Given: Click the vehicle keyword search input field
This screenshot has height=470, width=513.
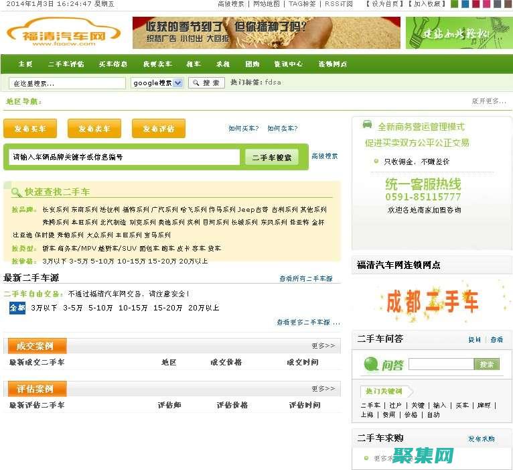Looking at the screenshot, I should pyautogui.click(x=125, y=157).
